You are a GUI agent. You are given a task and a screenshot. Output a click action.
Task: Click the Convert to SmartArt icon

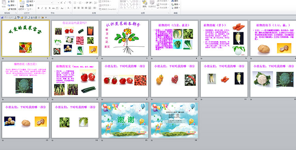tap(100, 9)
